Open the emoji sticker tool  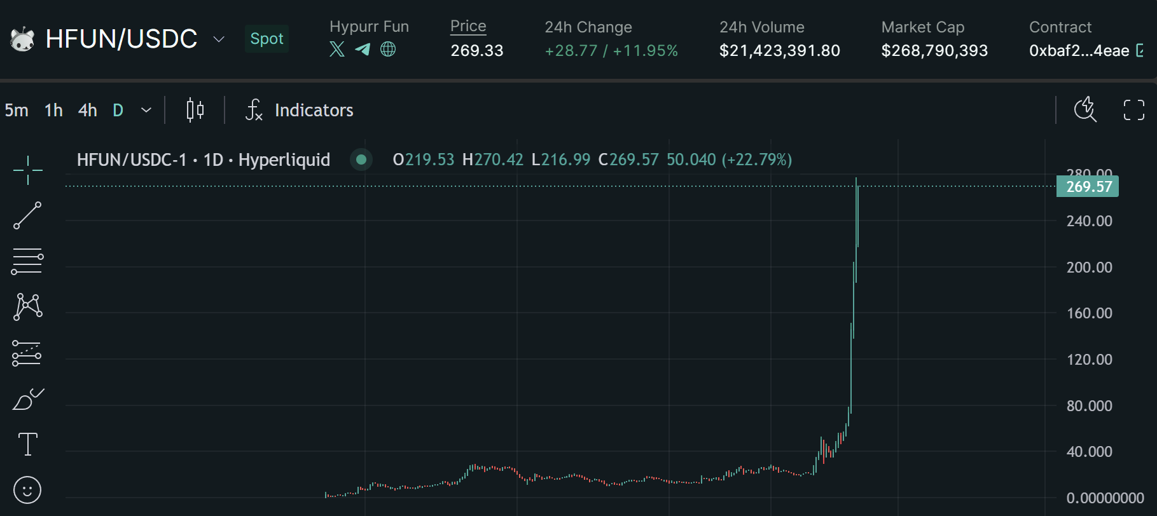(27, 490)
